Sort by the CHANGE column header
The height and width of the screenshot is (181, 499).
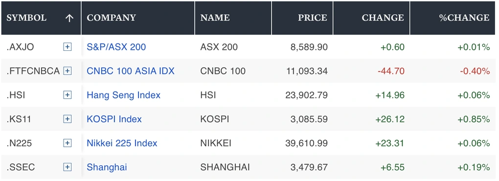click(x=383, y=18)
